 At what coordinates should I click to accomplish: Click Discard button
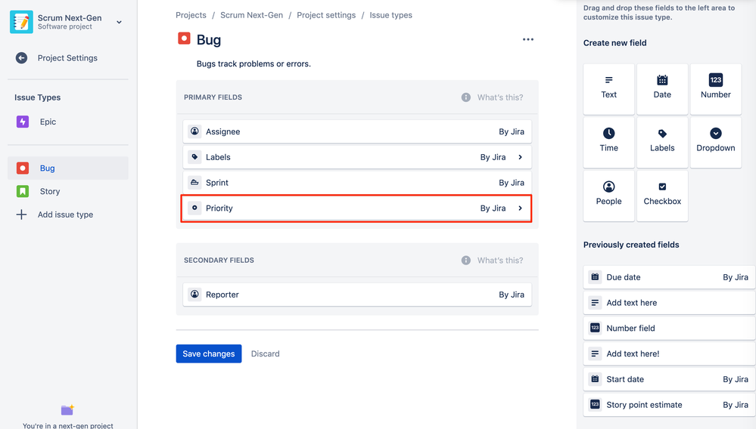265,353
